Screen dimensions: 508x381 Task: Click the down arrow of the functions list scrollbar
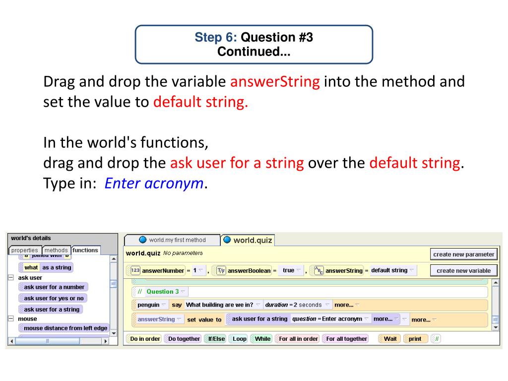tap(114, 333)
